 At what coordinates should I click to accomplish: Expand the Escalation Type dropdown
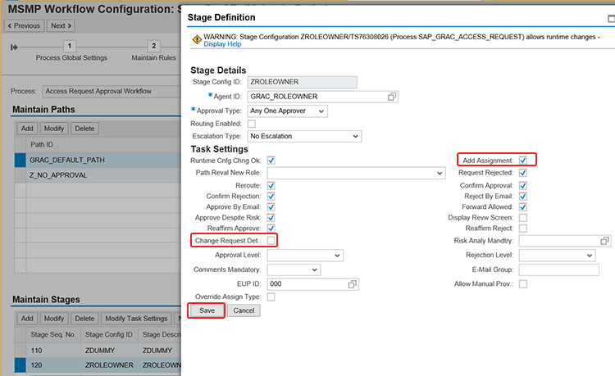point(303,136)
